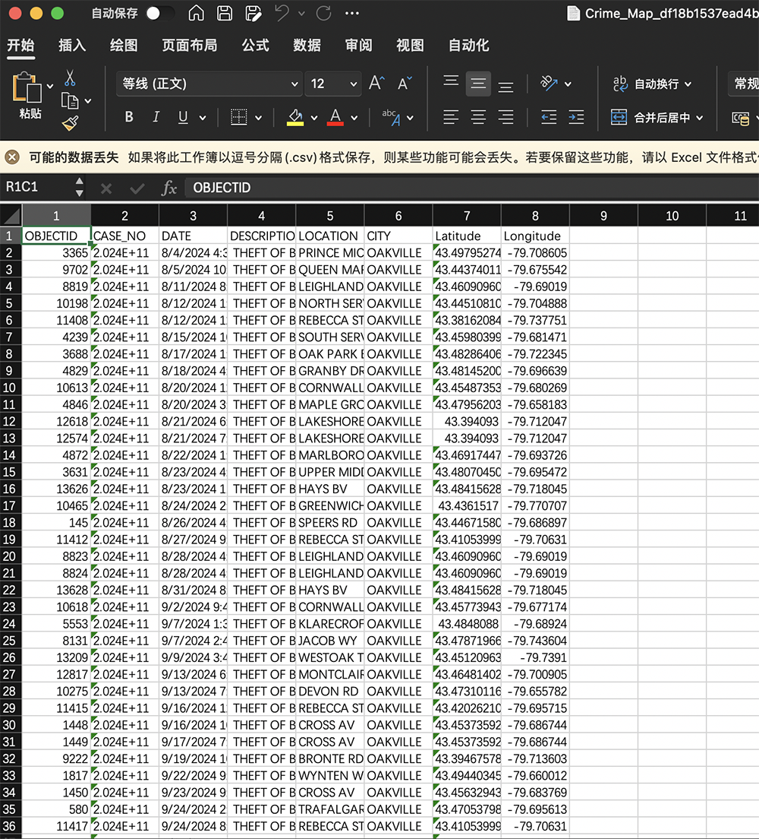Screen dimensions: 759x839
Task: Apply italic formatting to the cell
Action: point(154,116)
